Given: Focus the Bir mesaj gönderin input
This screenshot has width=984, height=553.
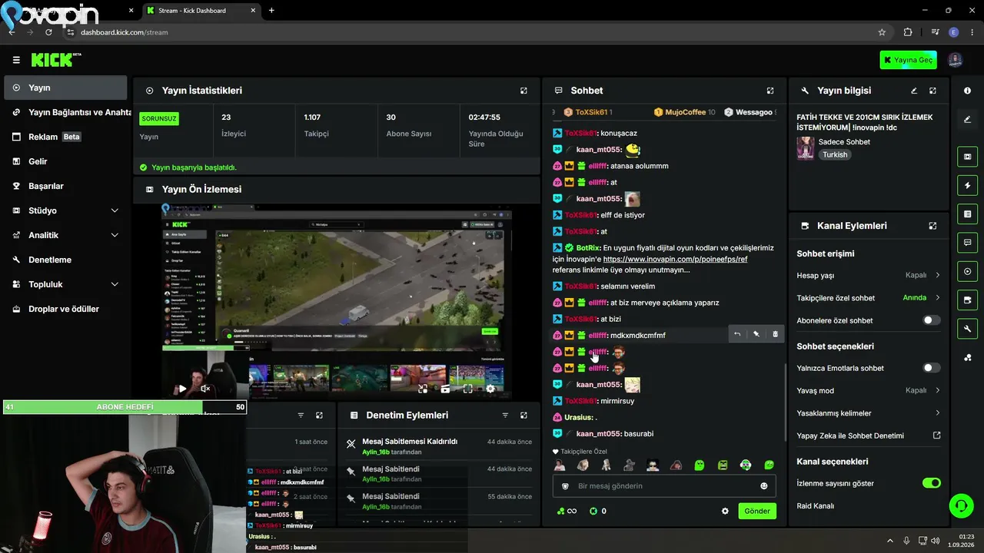Looking at the screenshot, I should pyautogui.click(x=664, y=486).
